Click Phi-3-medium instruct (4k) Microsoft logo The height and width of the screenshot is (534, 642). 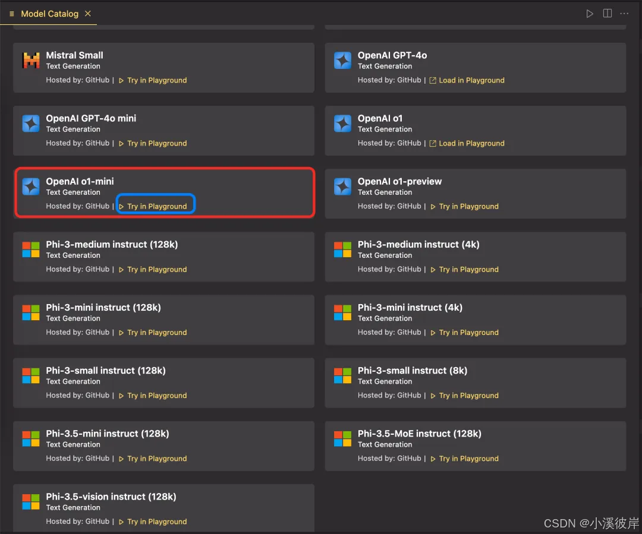coord(343,249)
